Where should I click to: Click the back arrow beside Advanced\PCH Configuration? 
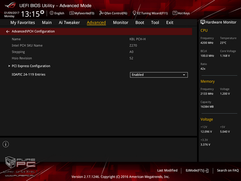(x=8, y=31)
